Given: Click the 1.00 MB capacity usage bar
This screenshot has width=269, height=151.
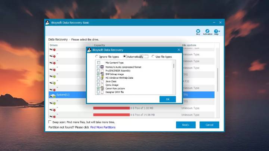Looking at the screenshot, I should 111,108.
